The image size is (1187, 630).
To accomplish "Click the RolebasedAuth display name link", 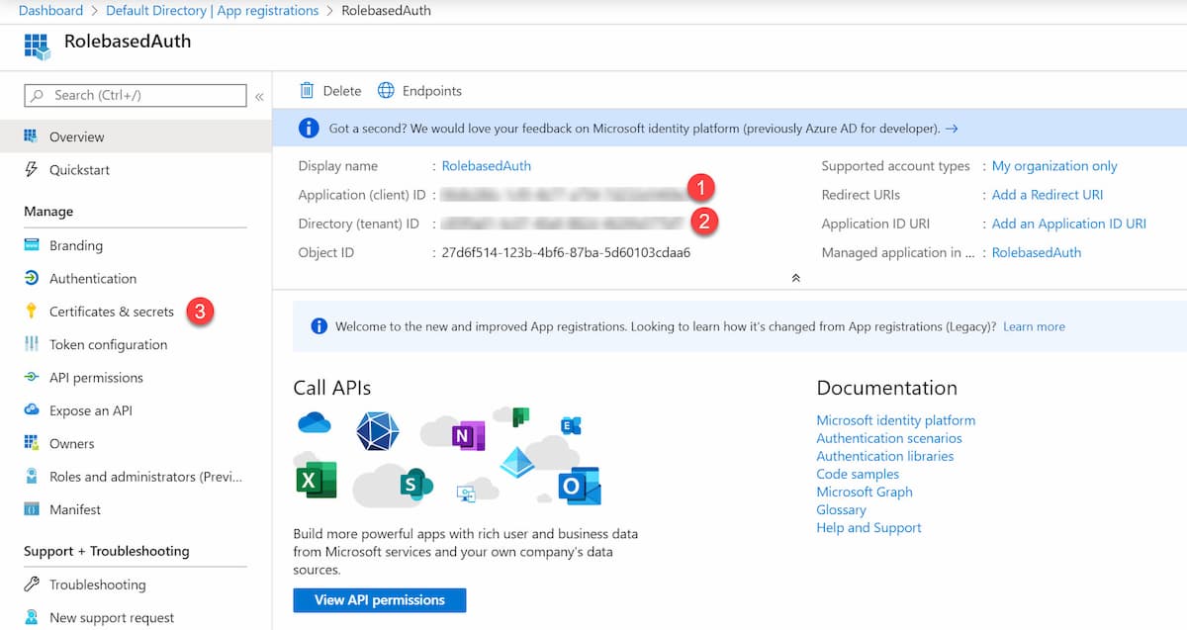I will (487, 166).
